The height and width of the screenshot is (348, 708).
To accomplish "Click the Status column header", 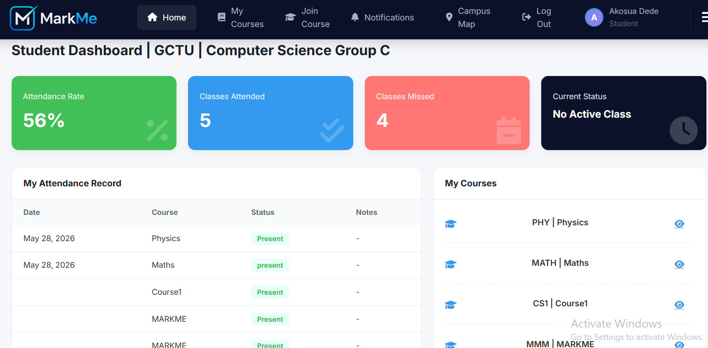I will tap(263, 212).
